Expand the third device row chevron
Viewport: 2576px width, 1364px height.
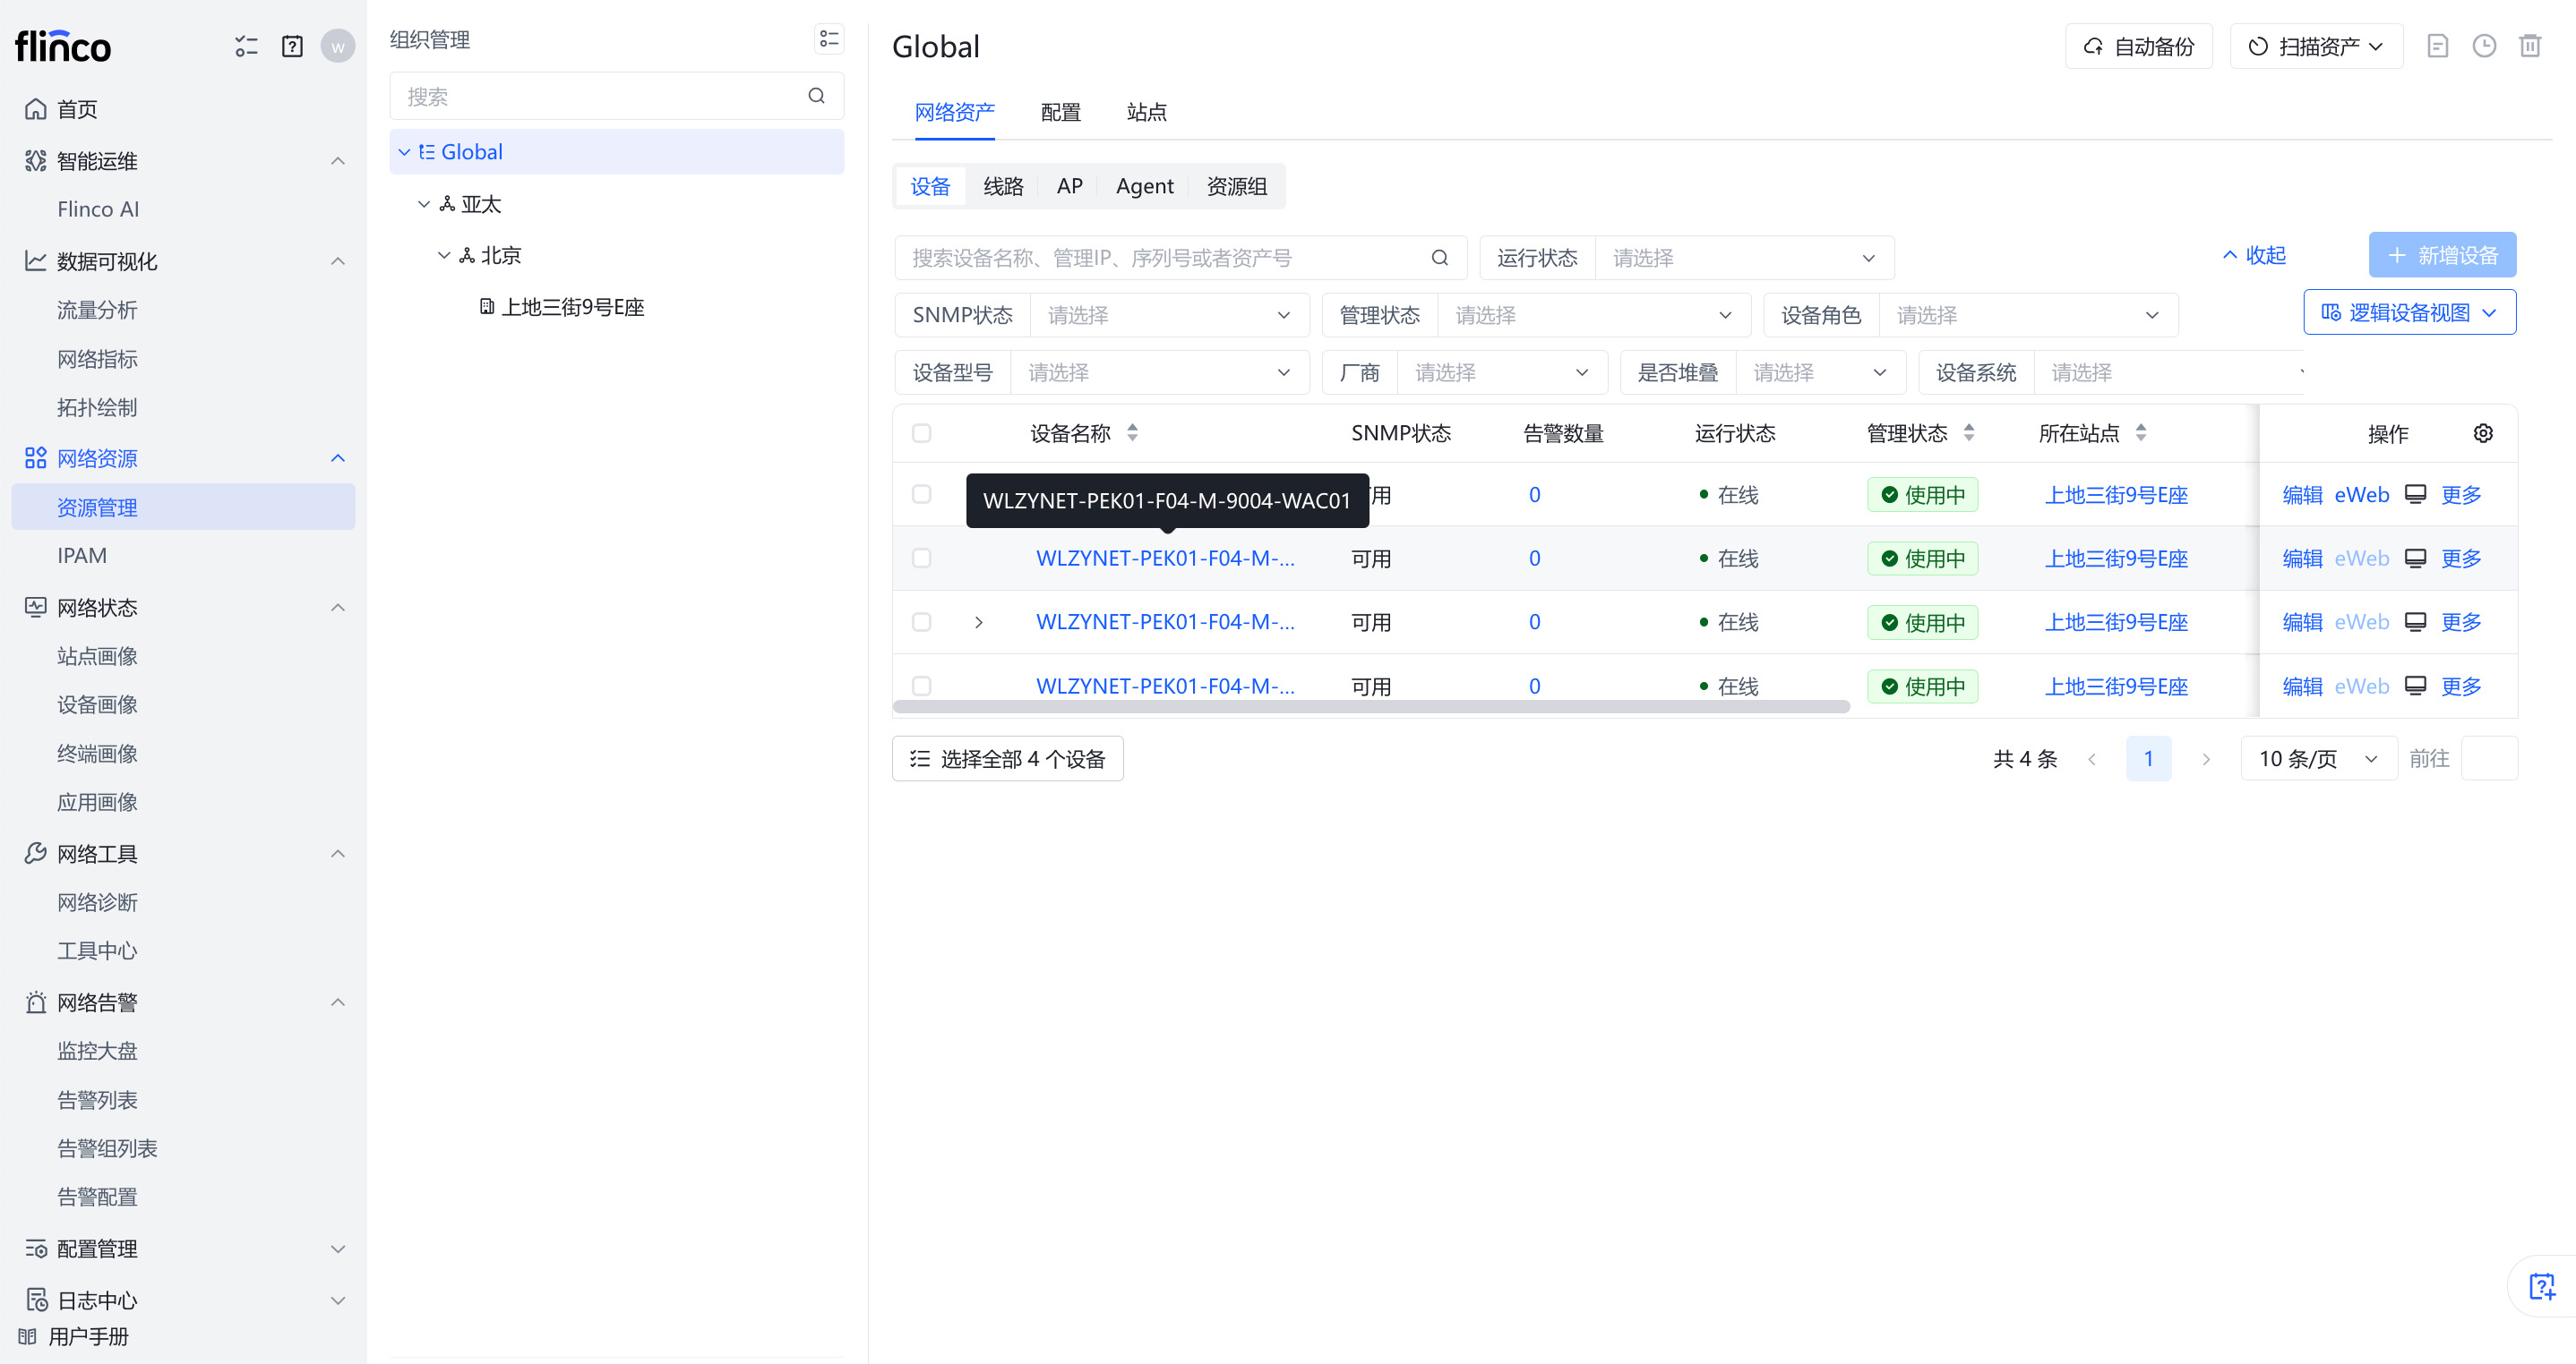(x=978, y=621)
